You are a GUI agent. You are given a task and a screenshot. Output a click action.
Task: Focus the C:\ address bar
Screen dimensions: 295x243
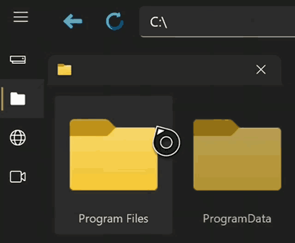pyautogui.click(x=217, y=22)
